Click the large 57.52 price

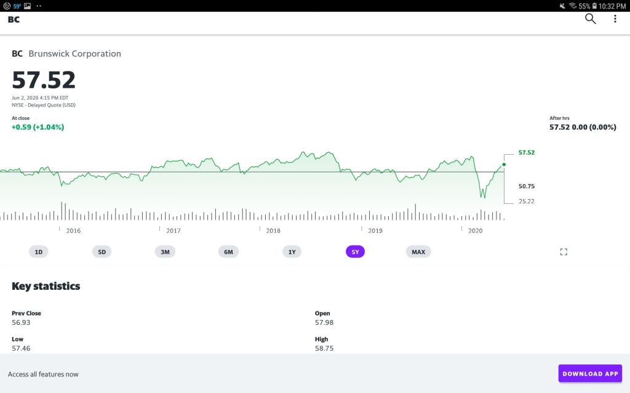pos(44,80)
